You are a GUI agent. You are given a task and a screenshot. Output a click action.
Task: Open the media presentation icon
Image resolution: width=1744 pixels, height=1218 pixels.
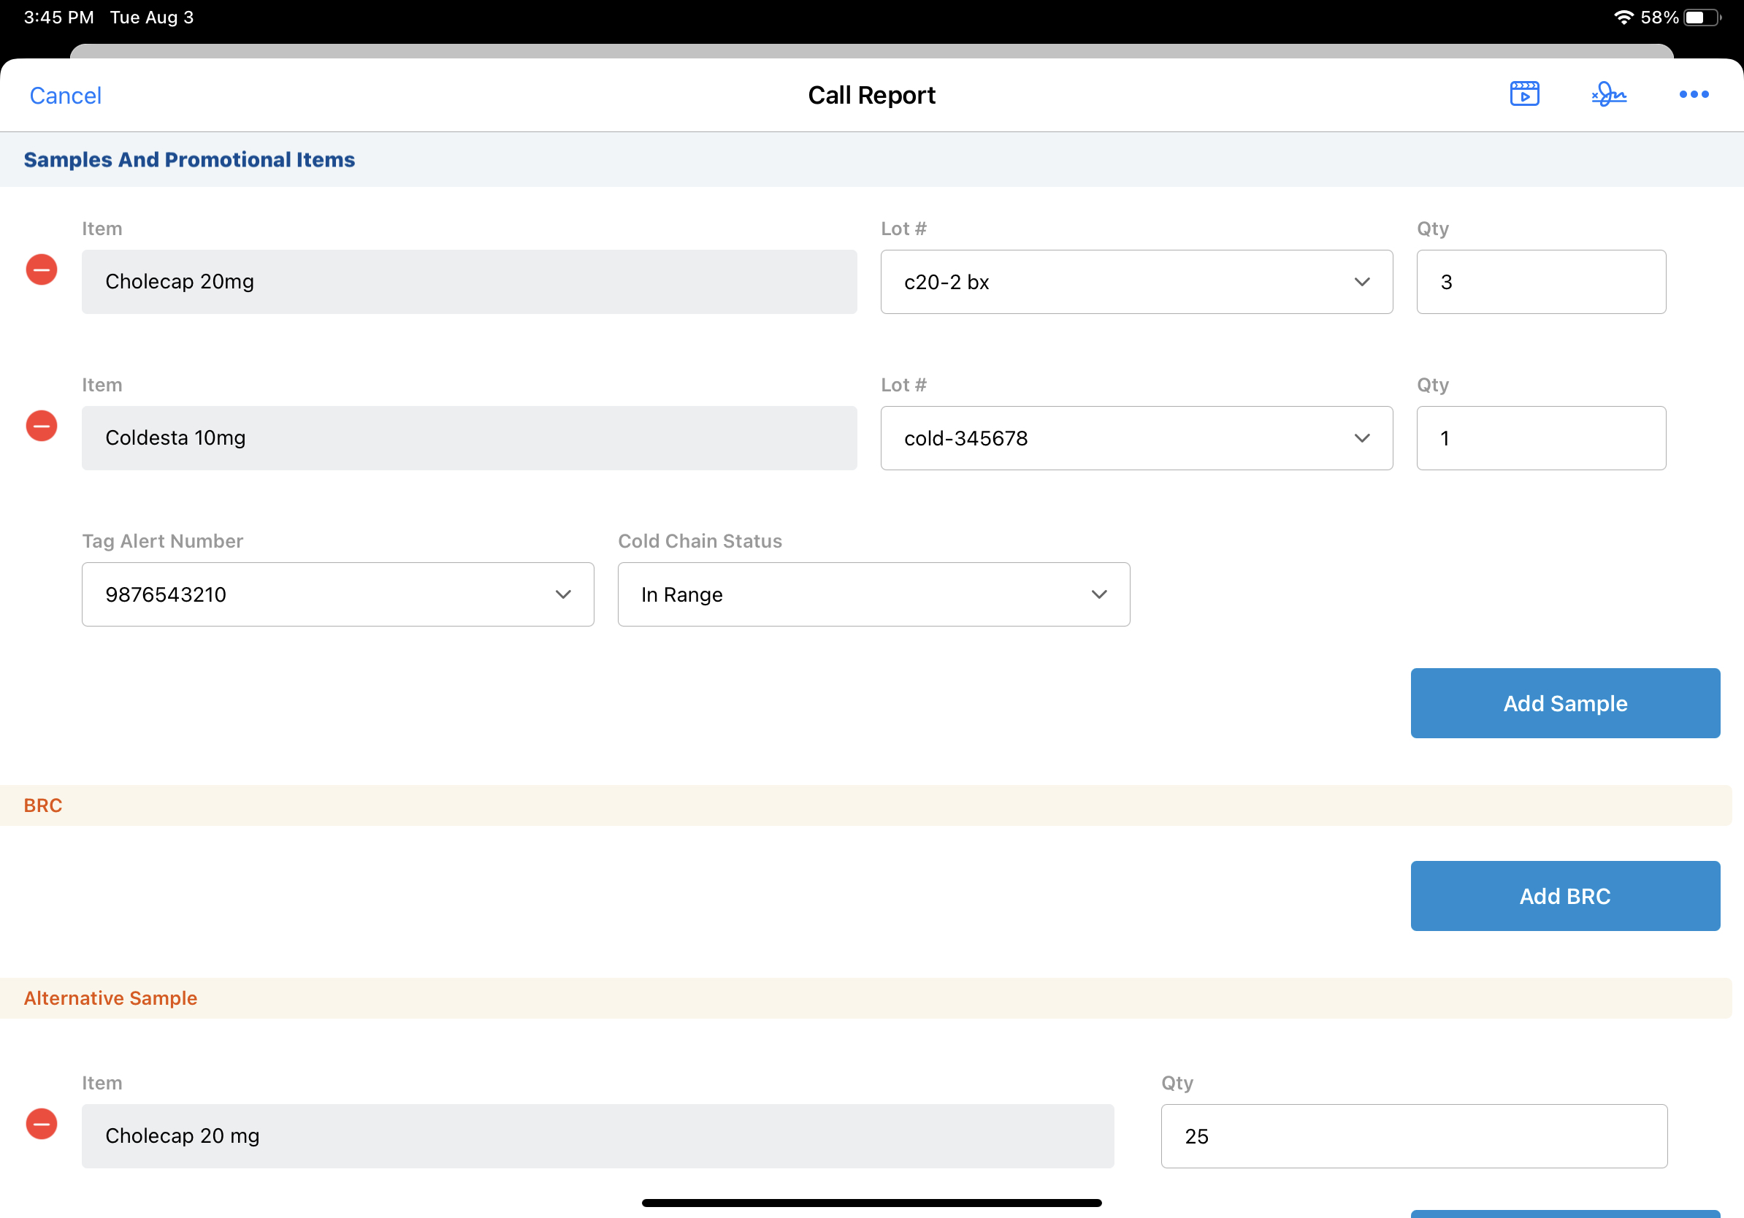point(1523,94)
